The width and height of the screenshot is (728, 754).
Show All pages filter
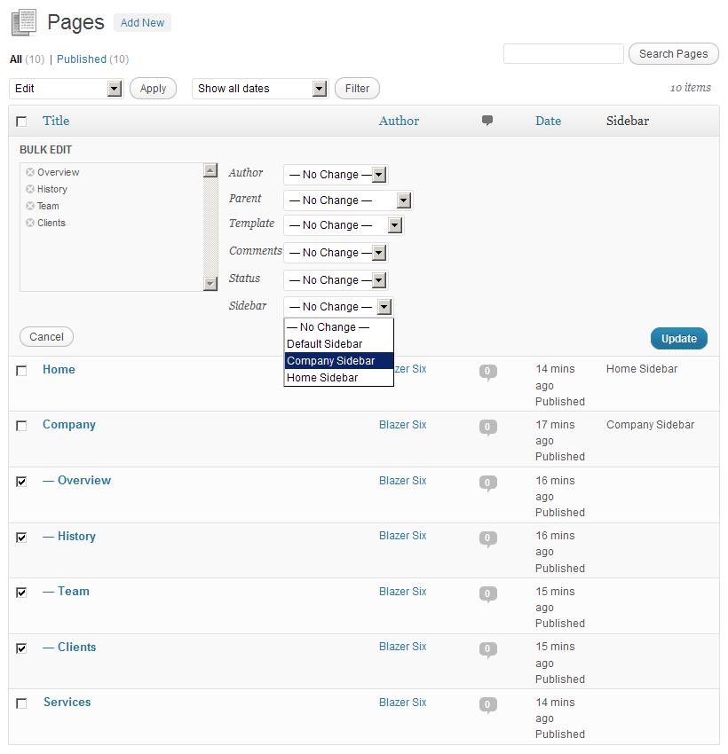16,59
